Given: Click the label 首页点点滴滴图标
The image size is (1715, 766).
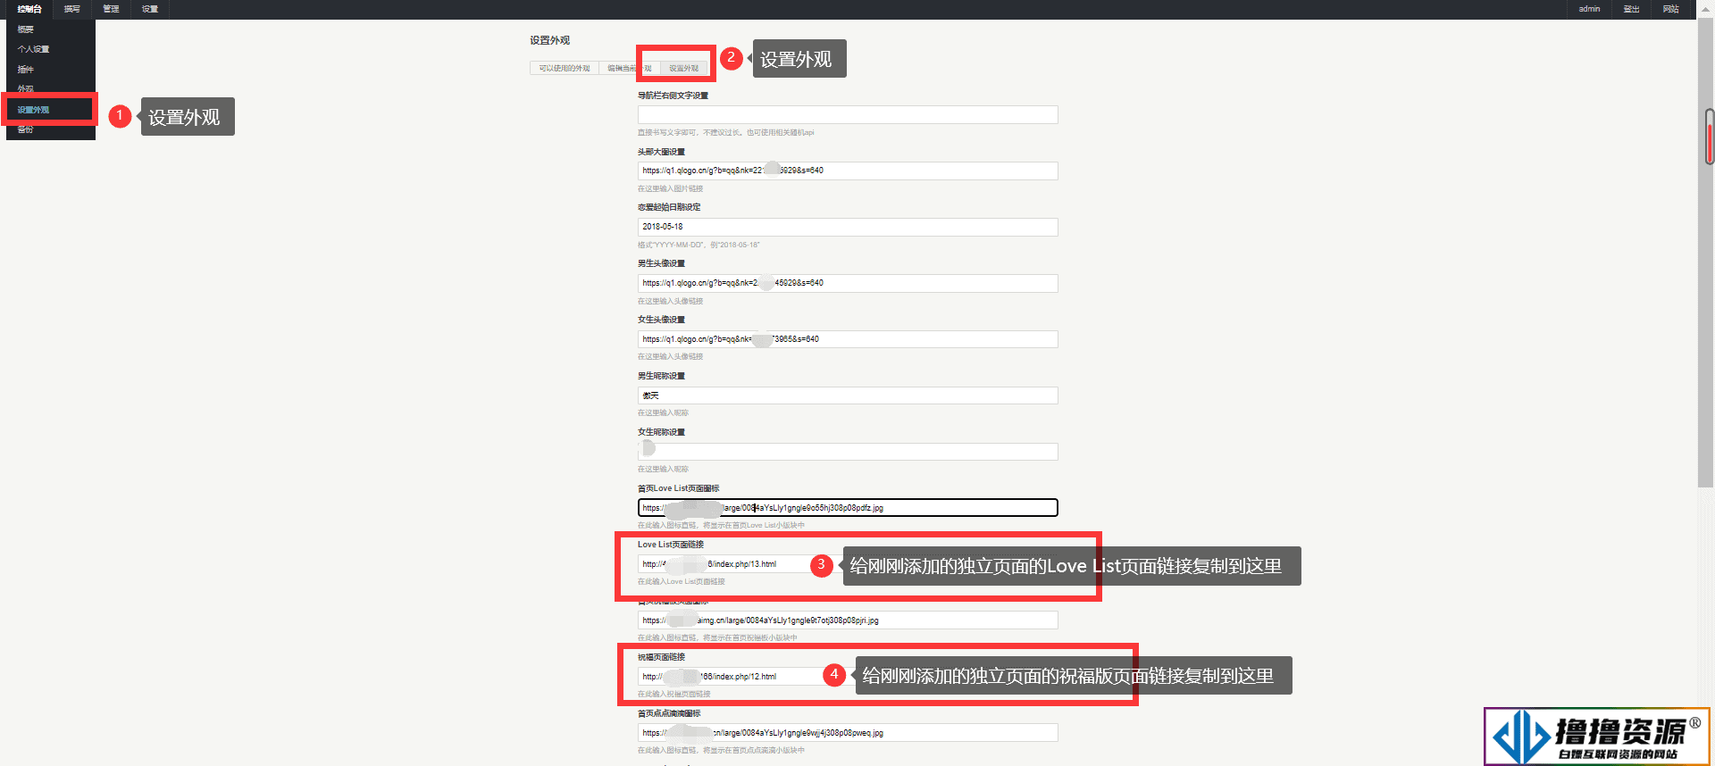Looking at the screenshot, I should pyautogui.click(x=669, y=713).
